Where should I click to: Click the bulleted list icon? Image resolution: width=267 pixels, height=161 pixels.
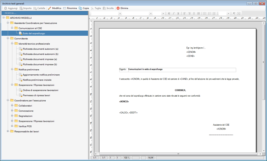205,13
